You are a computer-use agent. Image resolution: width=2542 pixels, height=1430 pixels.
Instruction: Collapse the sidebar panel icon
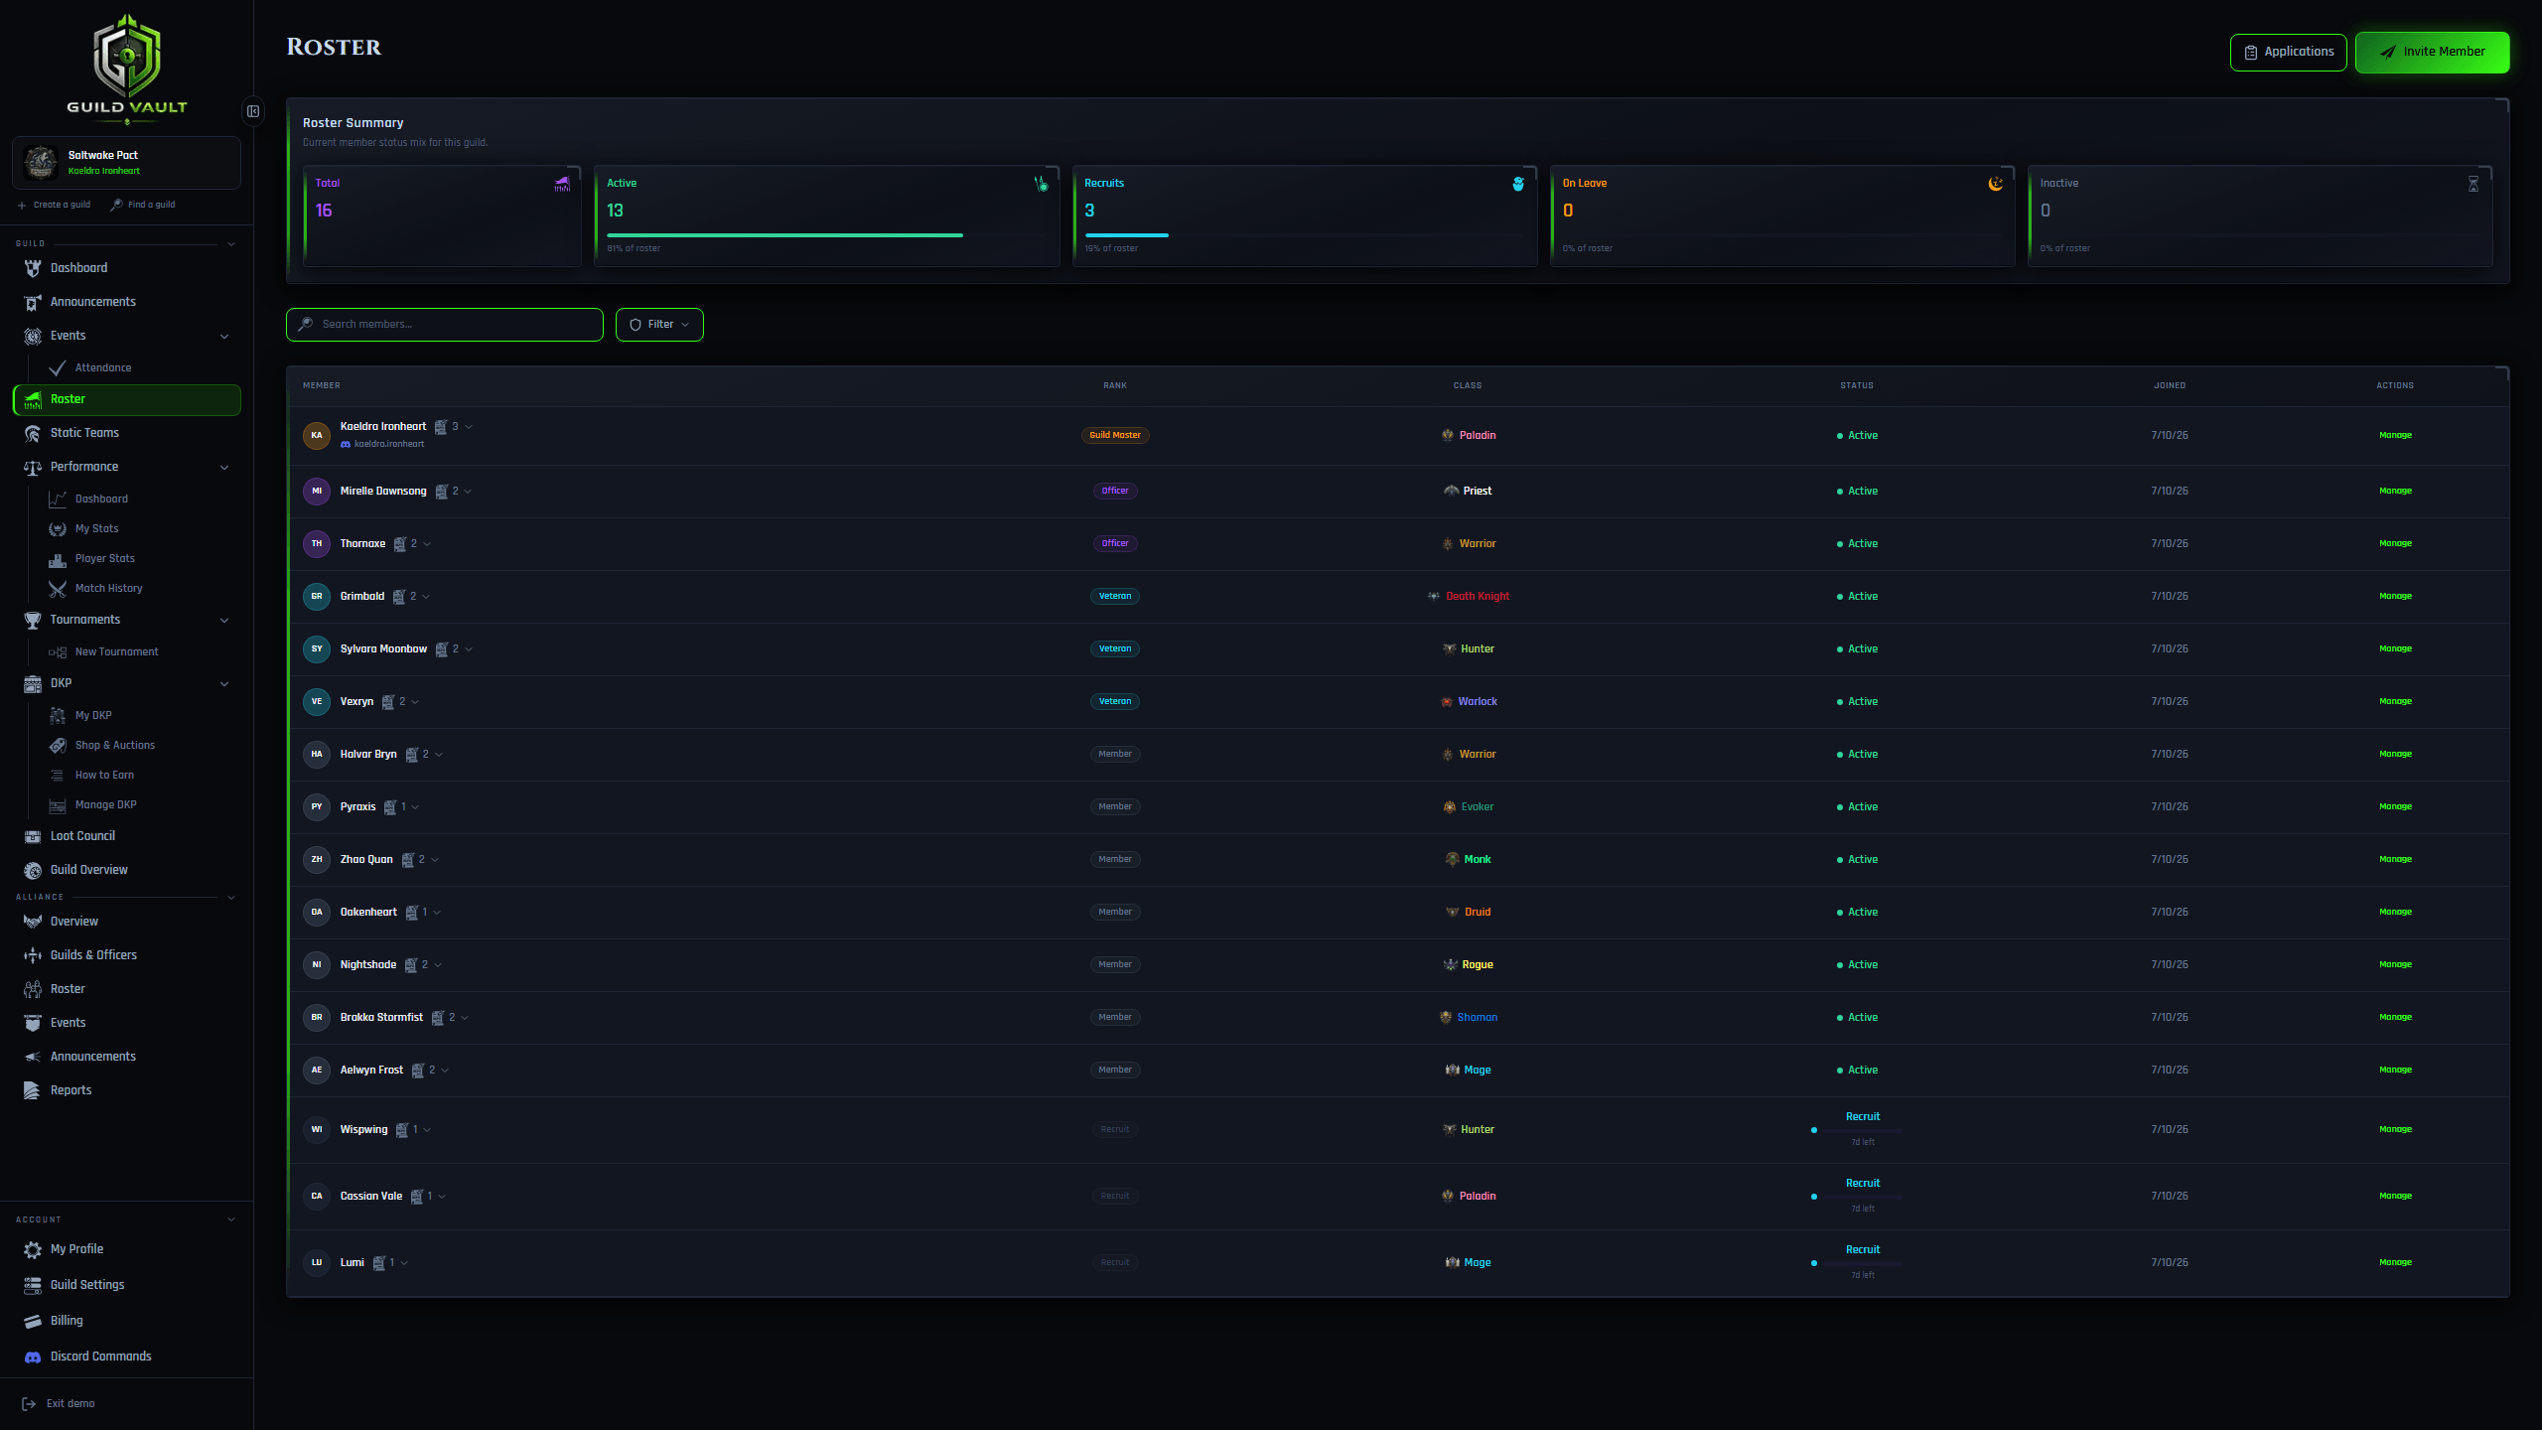(253, 111)
